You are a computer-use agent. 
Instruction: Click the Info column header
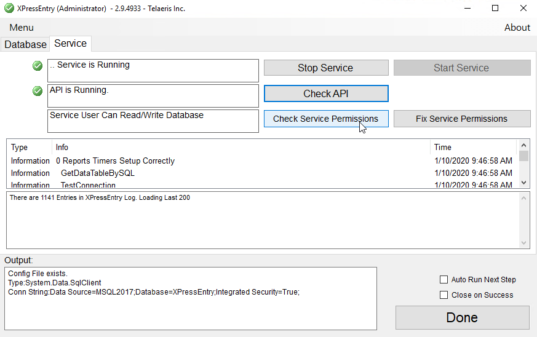(x=241, y=147)
